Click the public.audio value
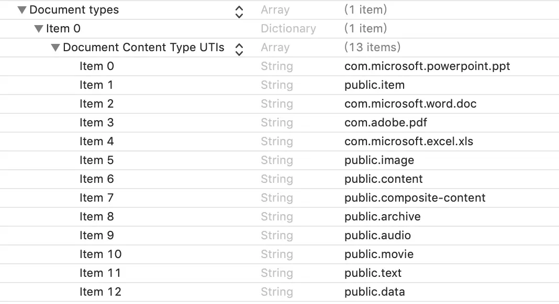This screenshot has height=304, width=559. point(377,236)
